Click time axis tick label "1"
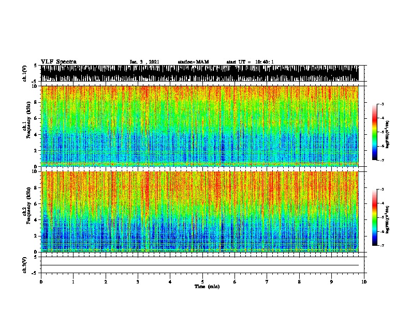Image resolution: width=410 pixels, height=316 pixels. click(73, 282)
